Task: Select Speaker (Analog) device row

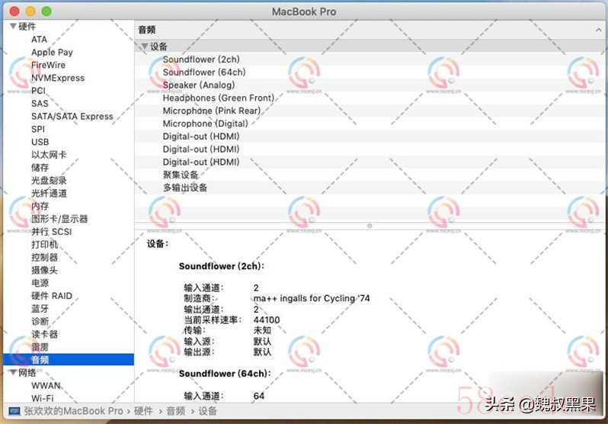Action: point(371,85)
